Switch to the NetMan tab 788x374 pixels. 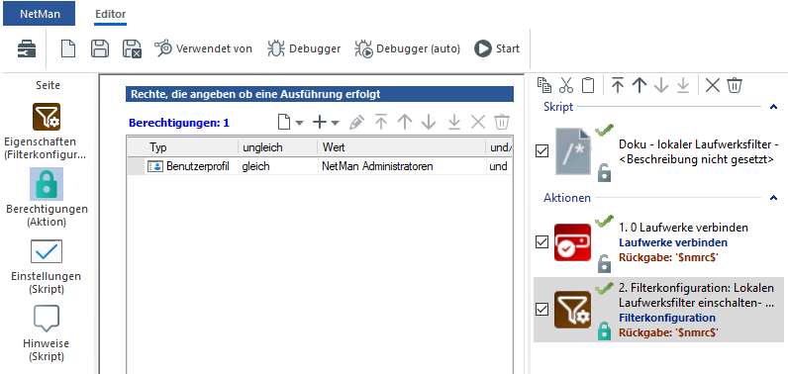click(40, 14)
